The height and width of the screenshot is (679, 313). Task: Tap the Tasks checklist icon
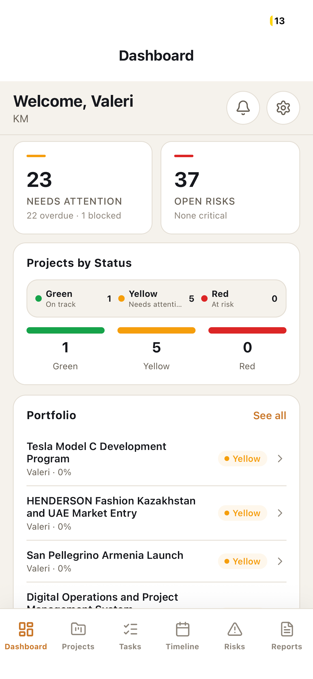tap(130, 629)
